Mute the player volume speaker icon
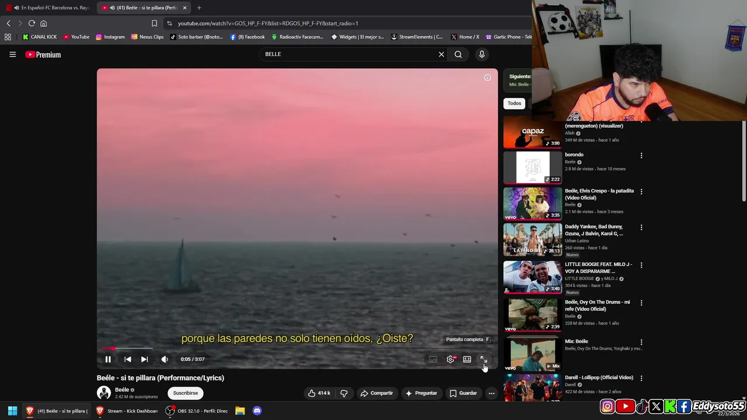Viewport: 747px width, 420px height. 165,359
